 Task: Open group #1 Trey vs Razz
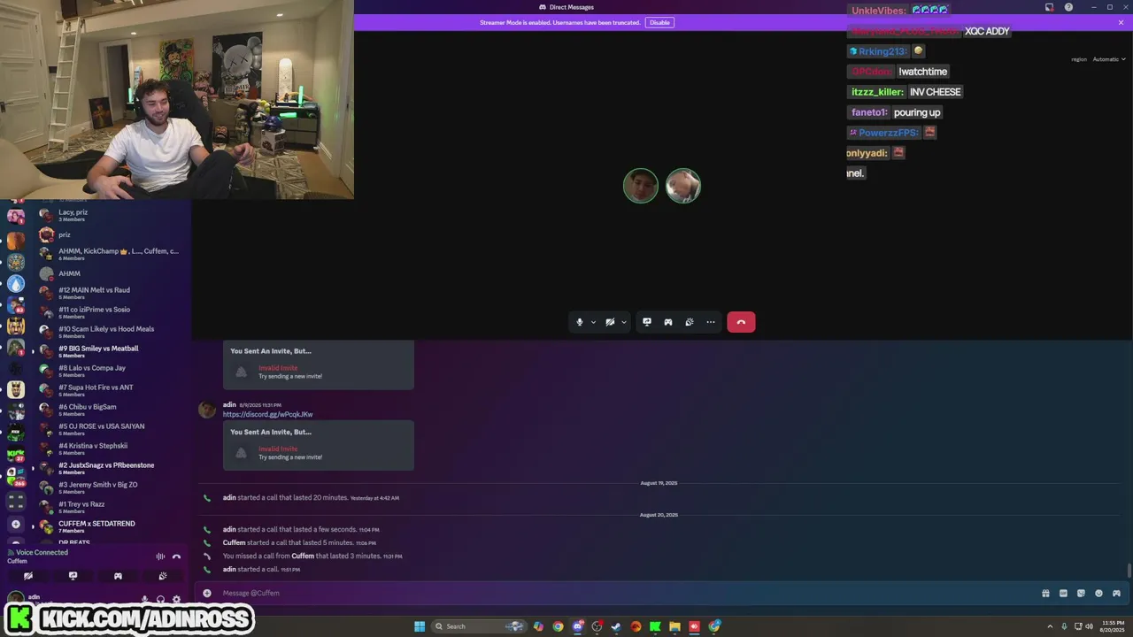coord(111,507)
